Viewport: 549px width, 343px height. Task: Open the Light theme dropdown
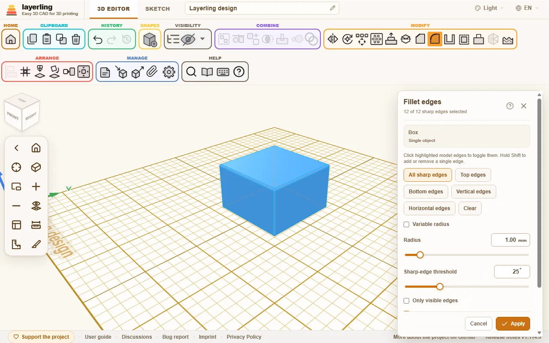[x=489, y=8]
